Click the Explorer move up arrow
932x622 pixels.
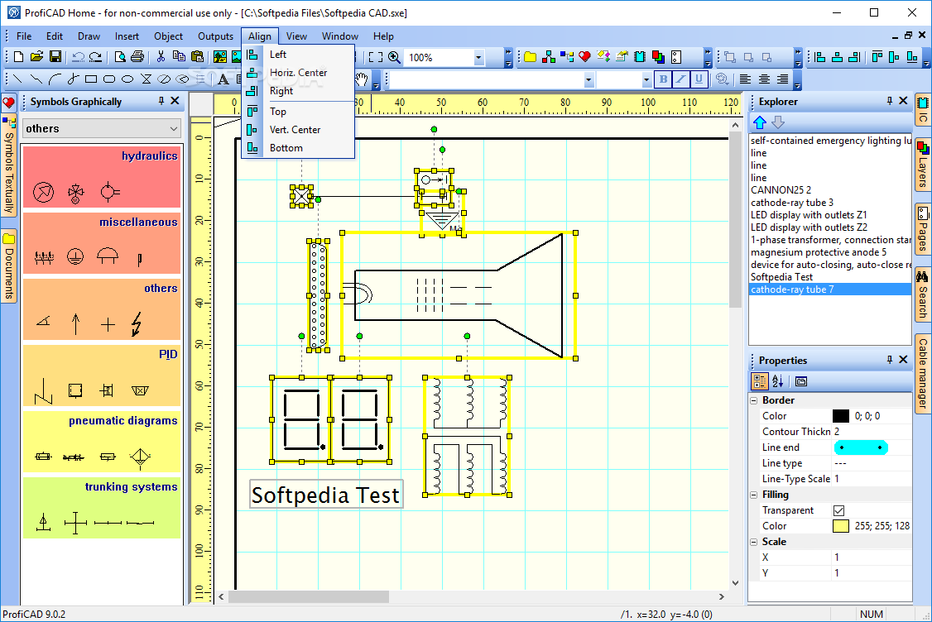[x=760, y=122]
